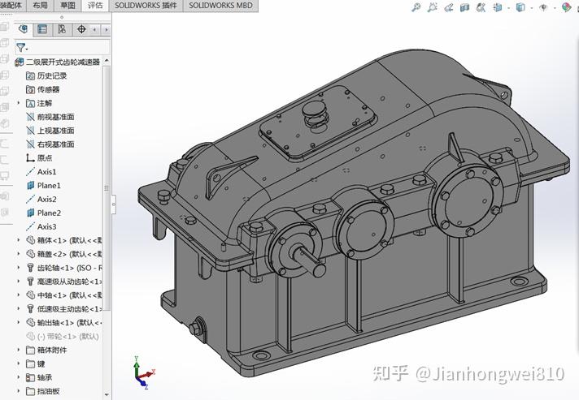Open the FeatureManager design tree tab

24,29
